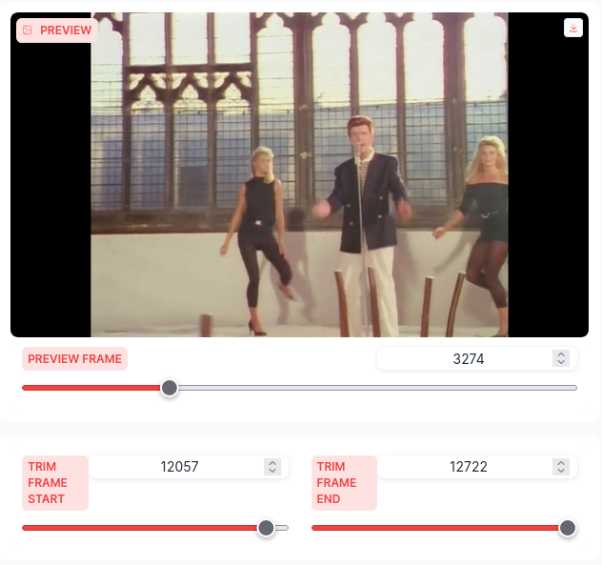Increase trim frame end using up arrow
Screen dimensions: 602x565
coord(561,463)
